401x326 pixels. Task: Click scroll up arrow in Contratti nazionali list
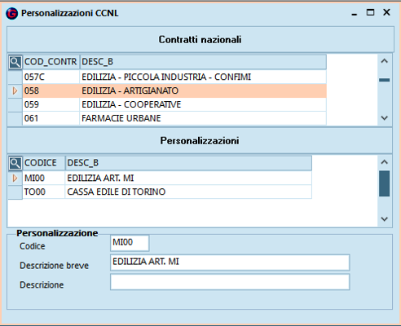385,61
